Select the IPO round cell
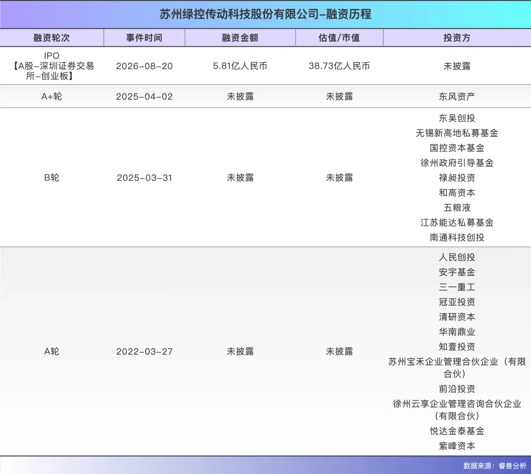Screen dimensions: 531x474 pos(52,66)
